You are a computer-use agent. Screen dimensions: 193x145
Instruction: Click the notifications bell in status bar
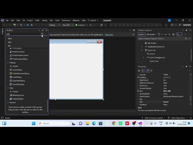coord(191,118)
